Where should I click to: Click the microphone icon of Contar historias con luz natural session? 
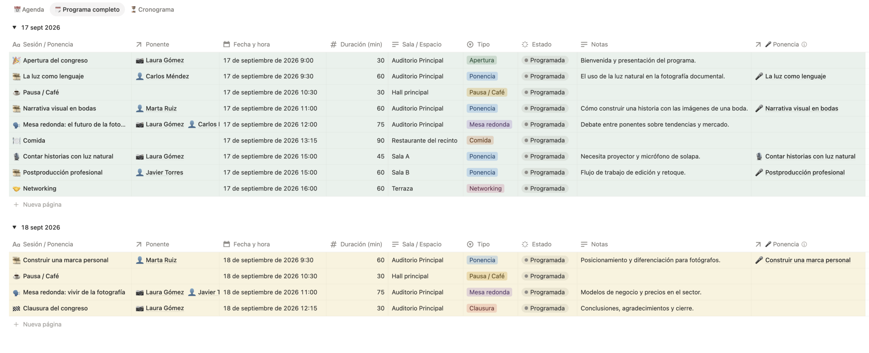(16, 156)
